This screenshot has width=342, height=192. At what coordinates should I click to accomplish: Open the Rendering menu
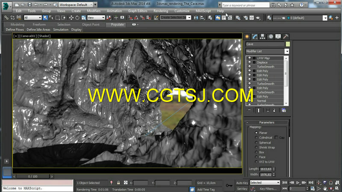[161, 11]
